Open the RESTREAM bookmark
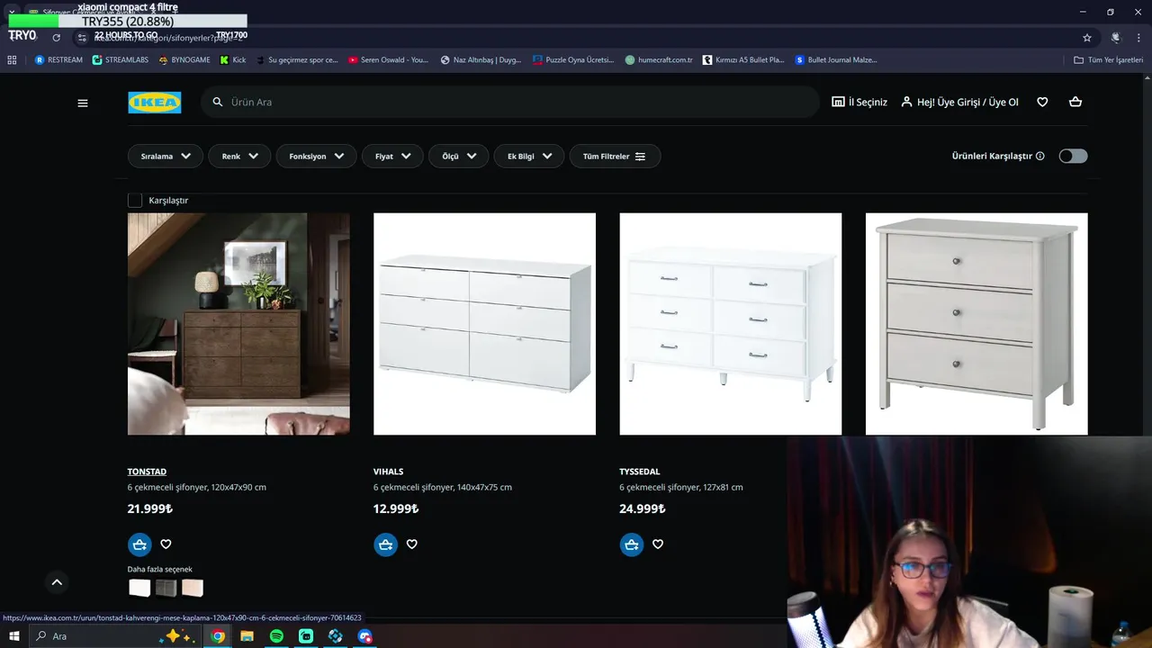The image size is (1152, 648). coord(58,60)
